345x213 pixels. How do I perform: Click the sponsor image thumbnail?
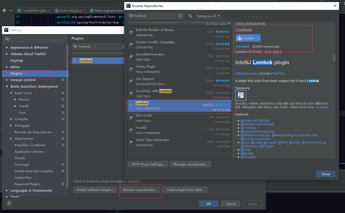(x=241, y=95)
